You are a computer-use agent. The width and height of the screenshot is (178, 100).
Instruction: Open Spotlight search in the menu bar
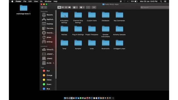[x=161, y=1]
